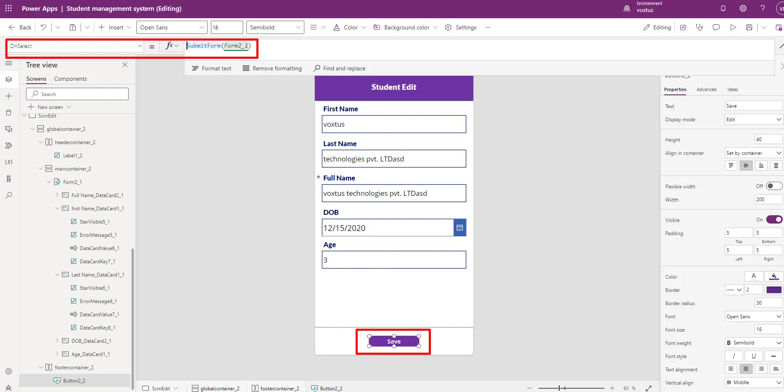Open the OnSelect property dropdown
The image size is (784, 392).
(76, 46)
